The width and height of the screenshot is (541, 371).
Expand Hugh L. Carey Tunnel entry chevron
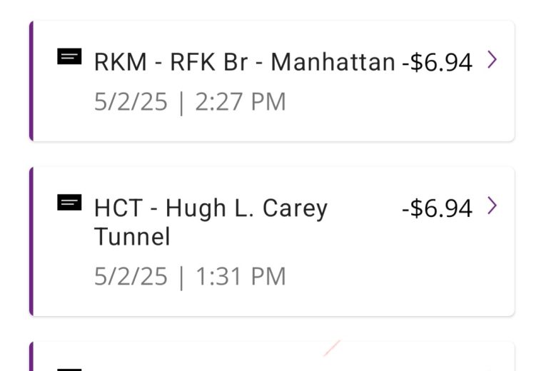492,205
